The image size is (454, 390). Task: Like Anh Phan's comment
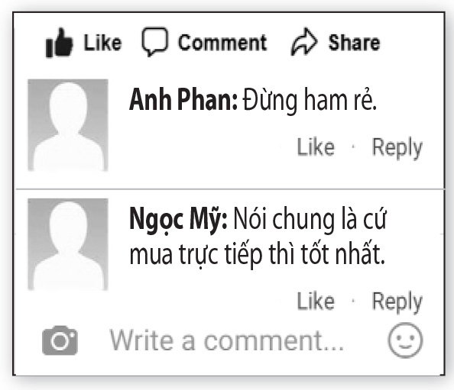tap(316, 147)
